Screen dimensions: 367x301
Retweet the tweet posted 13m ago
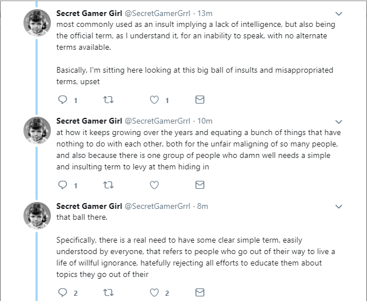109,100
